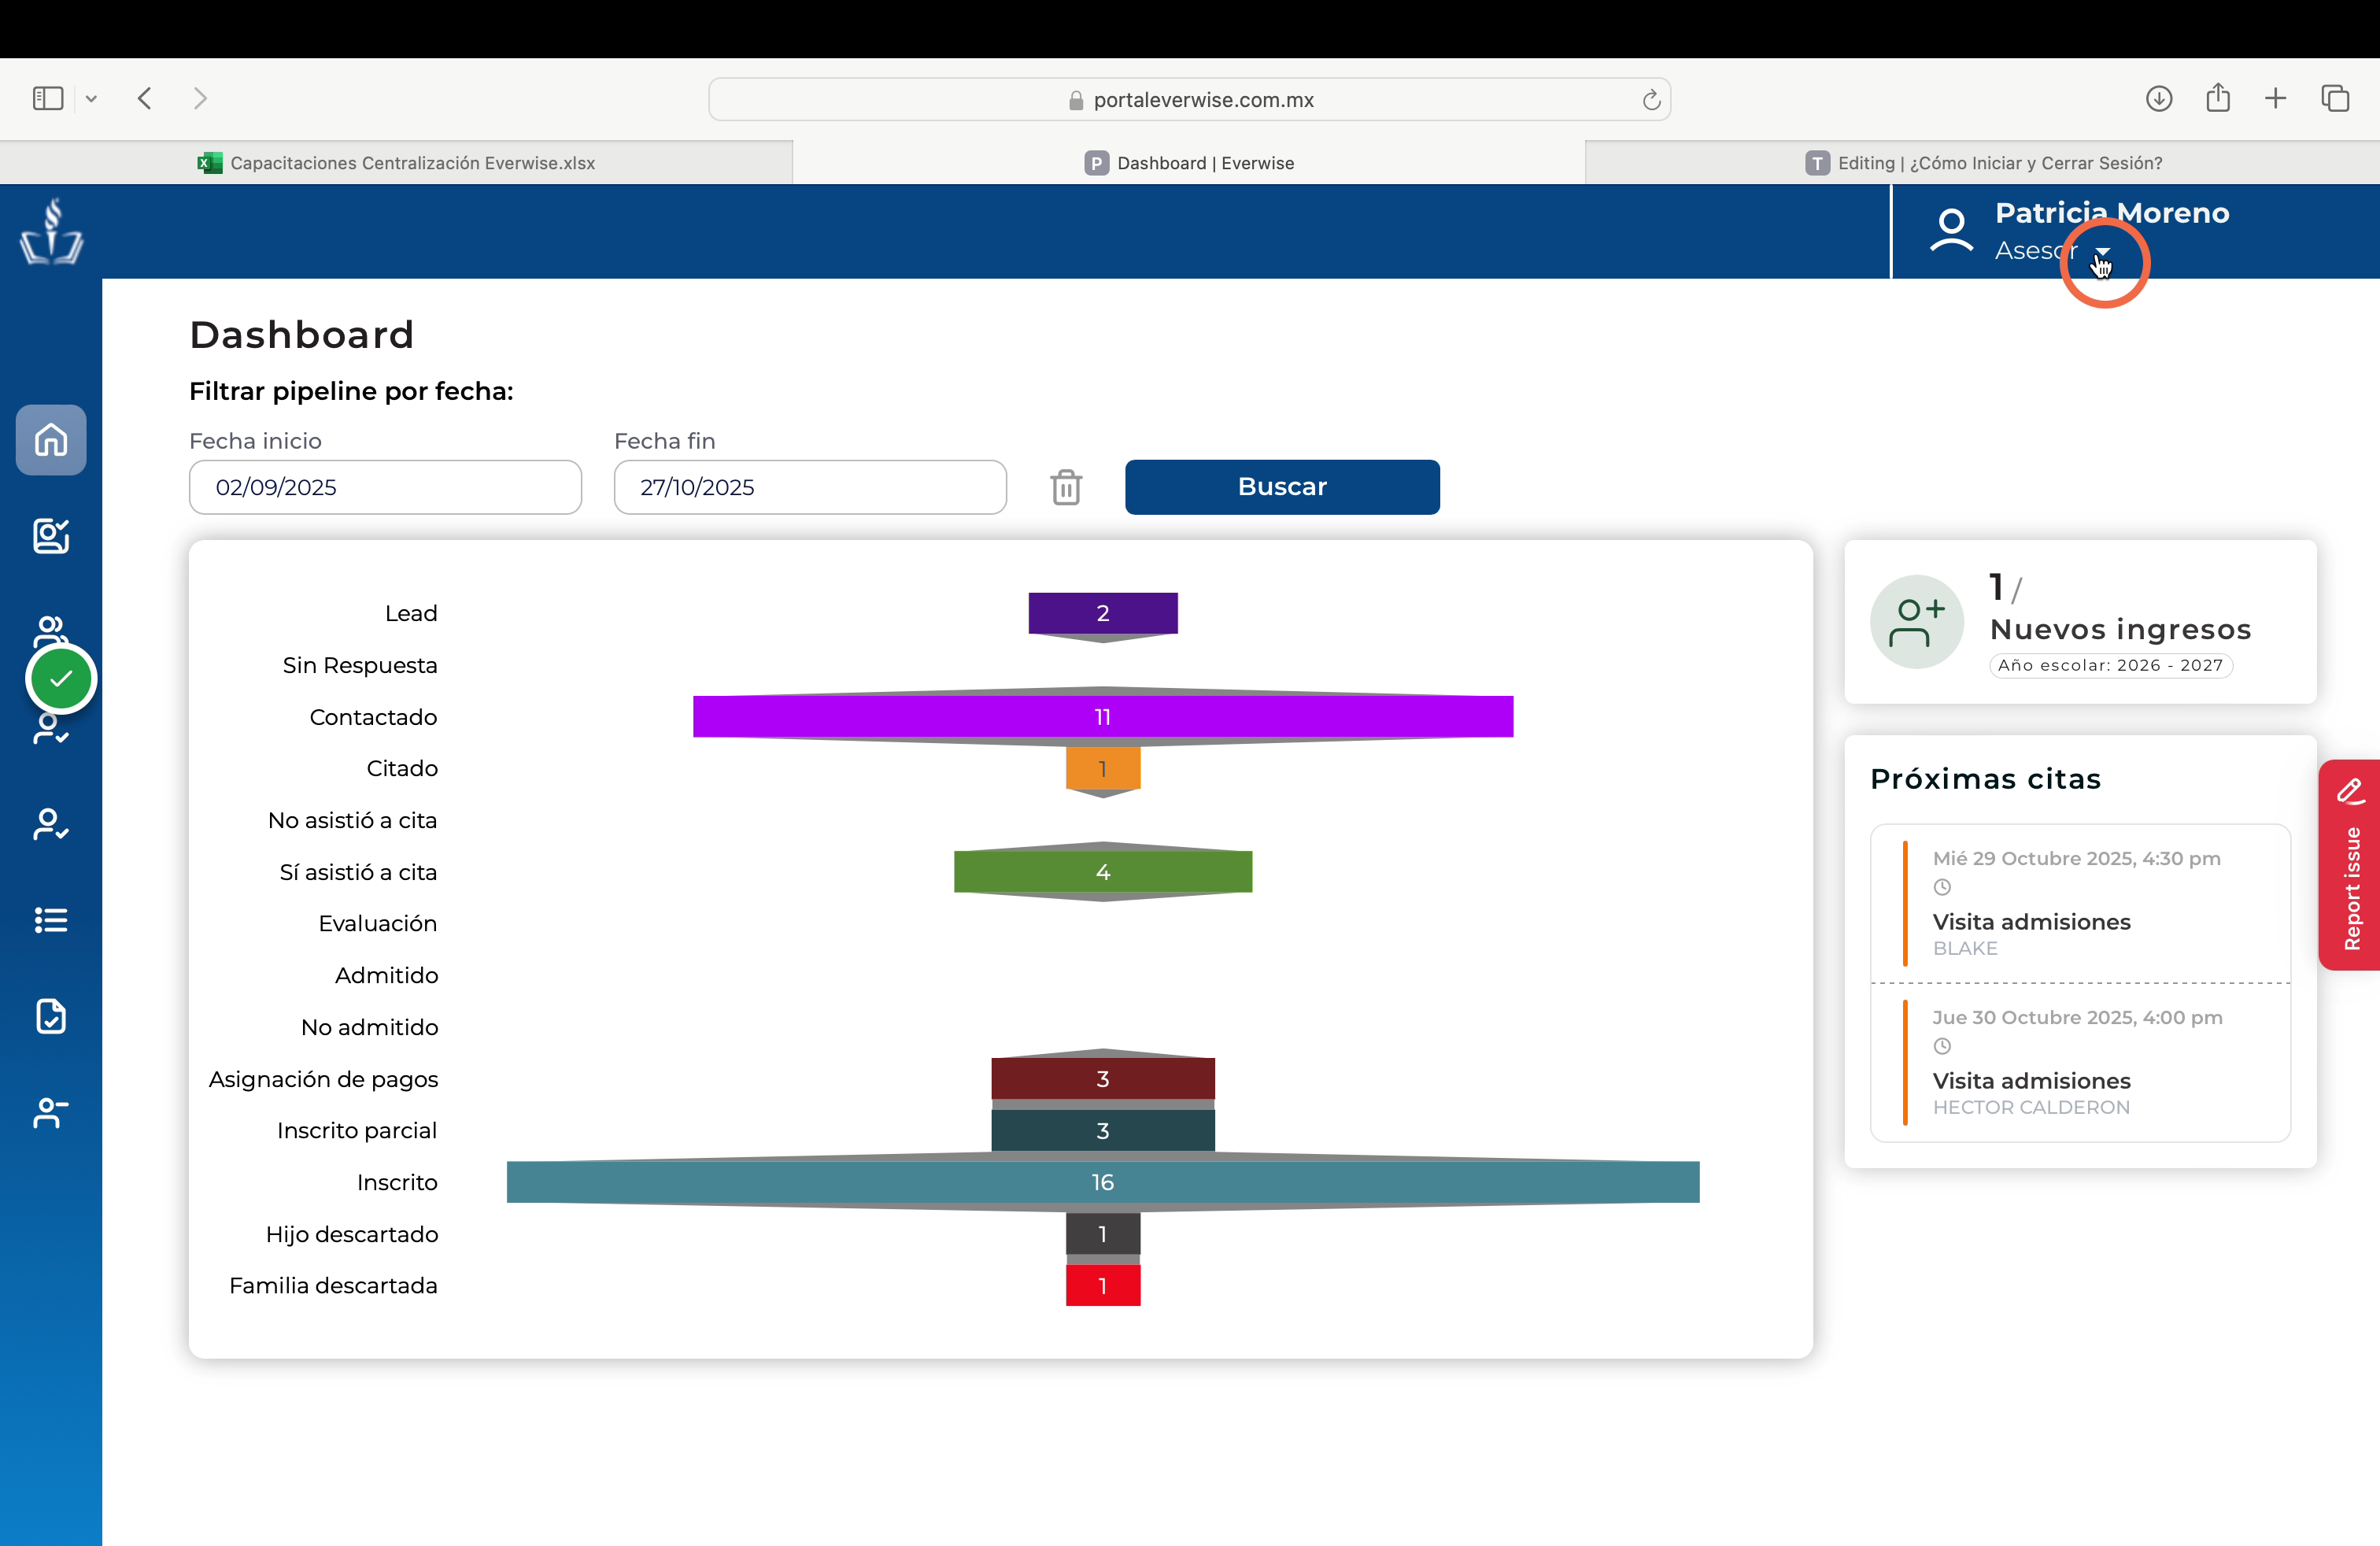Open the Home dashboard sidebar icon
The height and width of the screenshot is (1546, 2380).
[x=51, y=440]
